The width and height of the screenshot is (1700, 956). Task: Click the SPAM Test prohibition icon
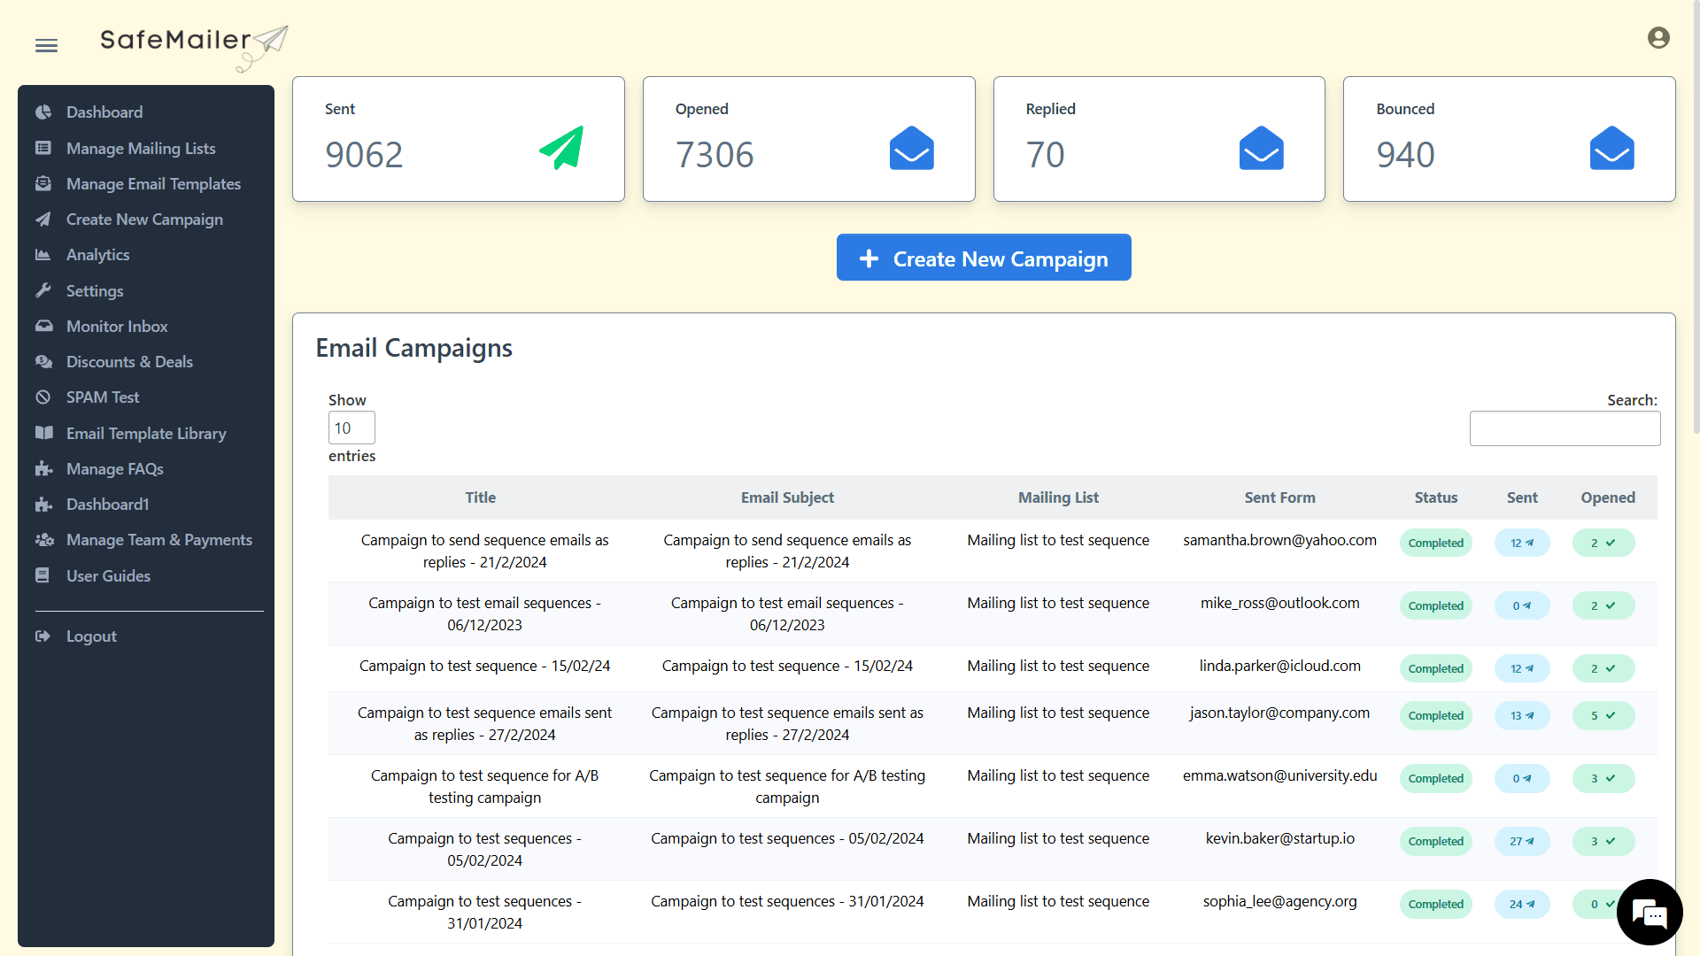click(x=44, y=397)
